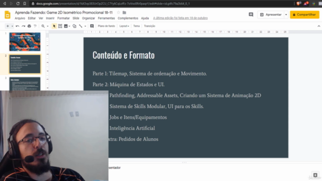The height and width of the screenshot is (181, 322).
Task: Select the paint format tool
Action: [x=35, y=26]
